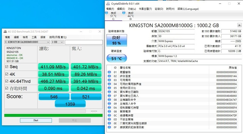Open the 編輯 menu in AS SSD Benchmark

[16, 37]
